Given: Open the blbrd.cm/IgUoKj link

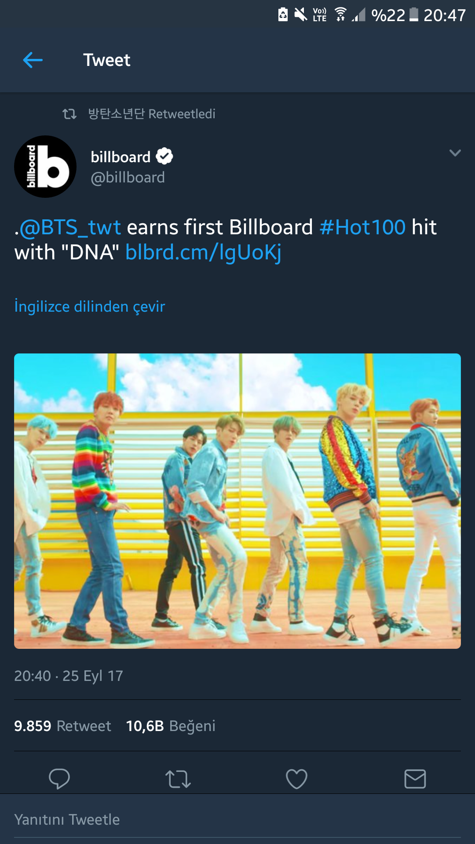Looking at the screenshot, I should point(203,252).
